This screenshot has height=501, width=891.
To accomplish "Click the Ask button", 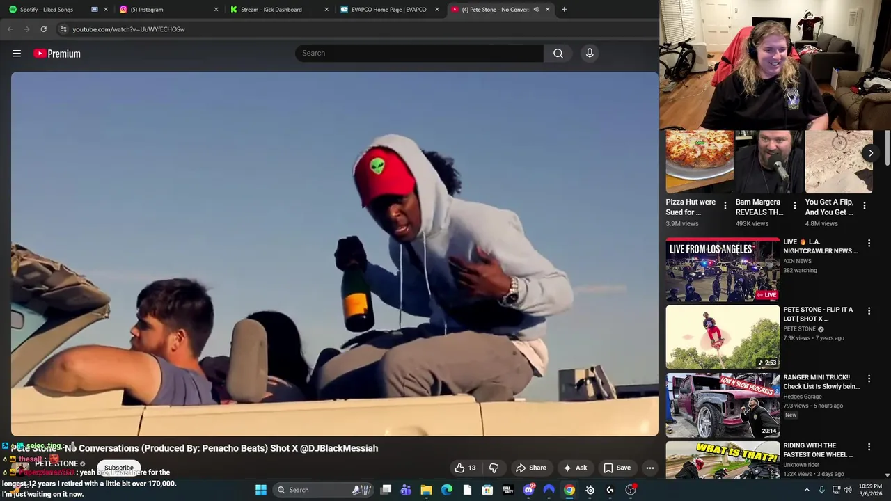I will point(575,468).
